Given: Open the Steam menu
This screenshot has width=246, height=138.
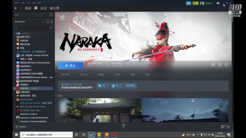Looking at the screenshot, I should click(x=17, y=3).
